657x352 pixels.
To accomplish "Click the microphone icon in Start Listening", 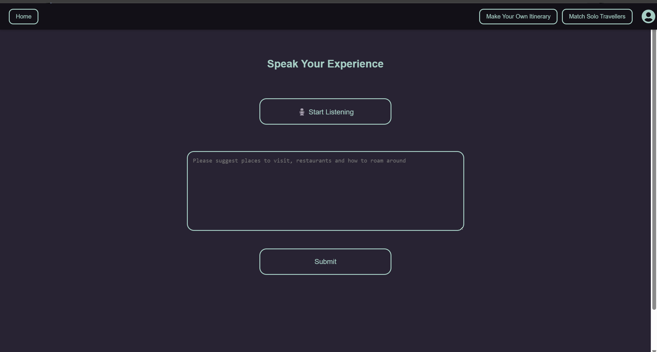I will tap(302, 112).
